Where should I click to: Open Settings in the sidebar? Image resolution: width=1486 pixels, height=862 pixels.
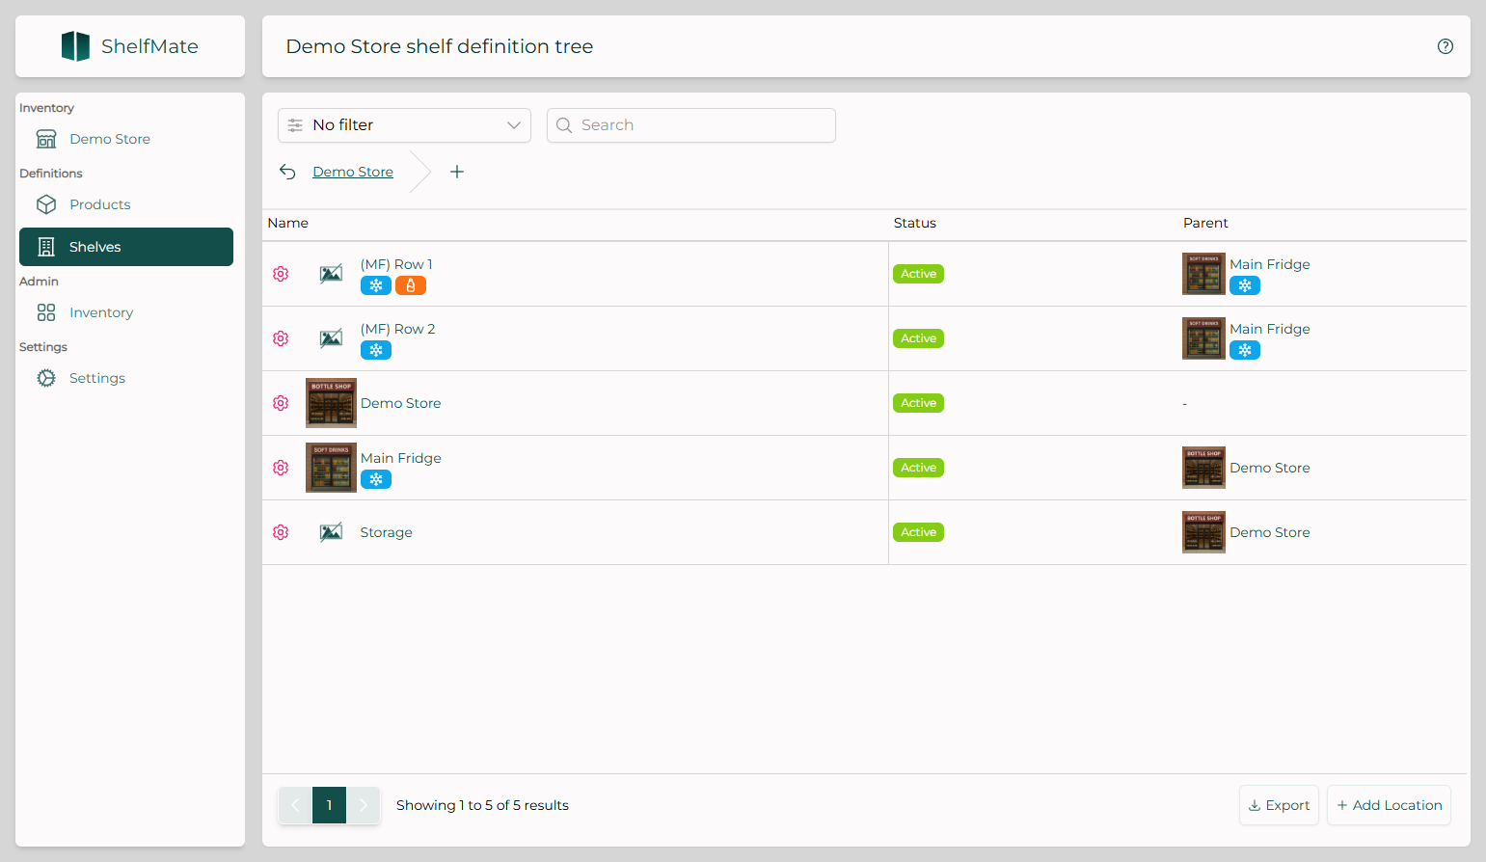tap(96, 378)
